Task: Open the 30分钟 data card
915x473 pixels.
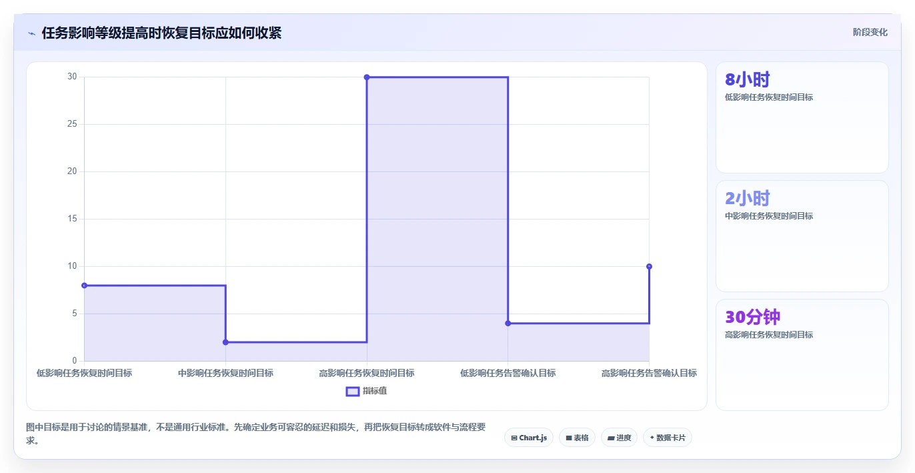Action: pos(802,355)
